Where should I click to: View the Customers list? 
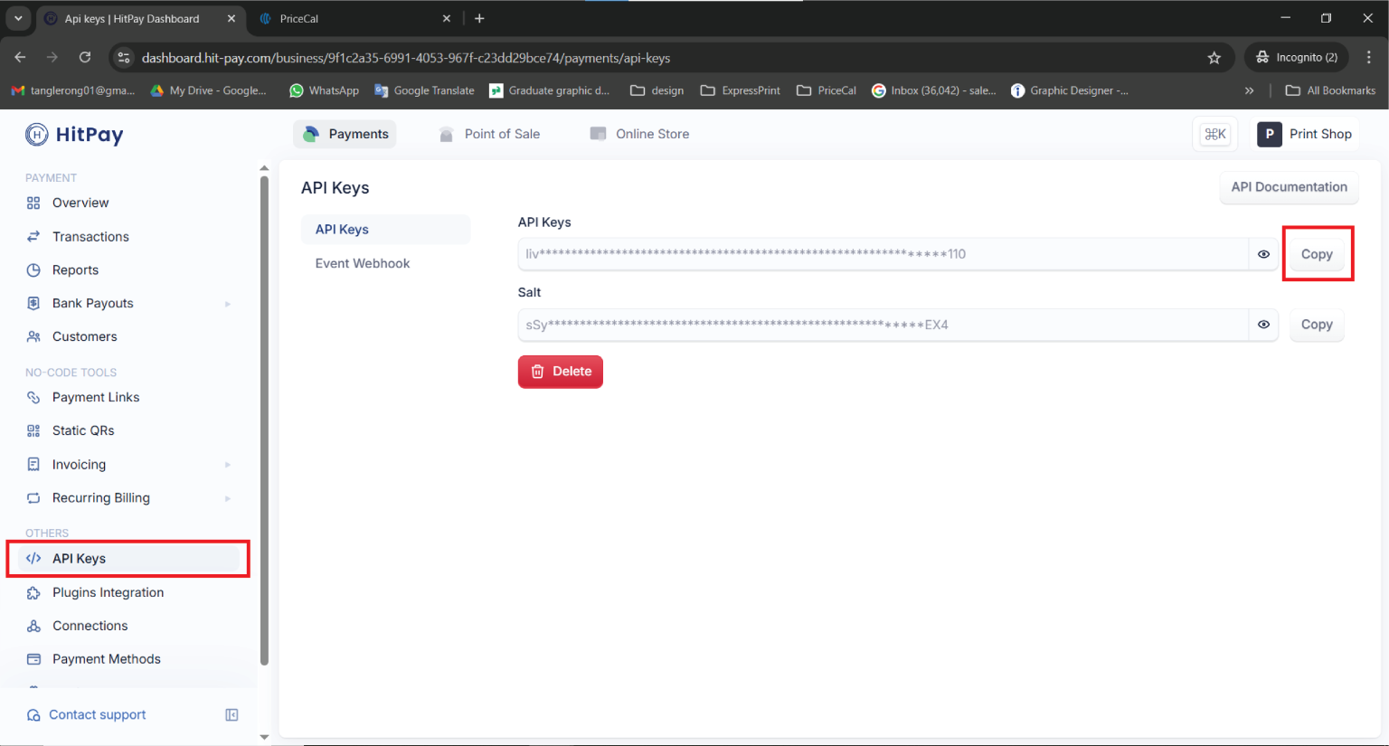(x=83, y=336)
